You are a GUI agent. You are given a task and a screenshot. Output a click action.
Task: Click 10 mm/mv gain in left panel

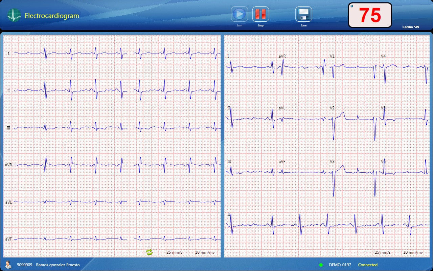pyautogui.click(x=205, y=252)
